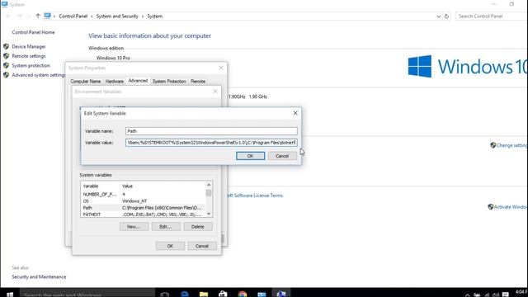
Task: Click Edit... under System variables
Action: click(x=166, y=227)
